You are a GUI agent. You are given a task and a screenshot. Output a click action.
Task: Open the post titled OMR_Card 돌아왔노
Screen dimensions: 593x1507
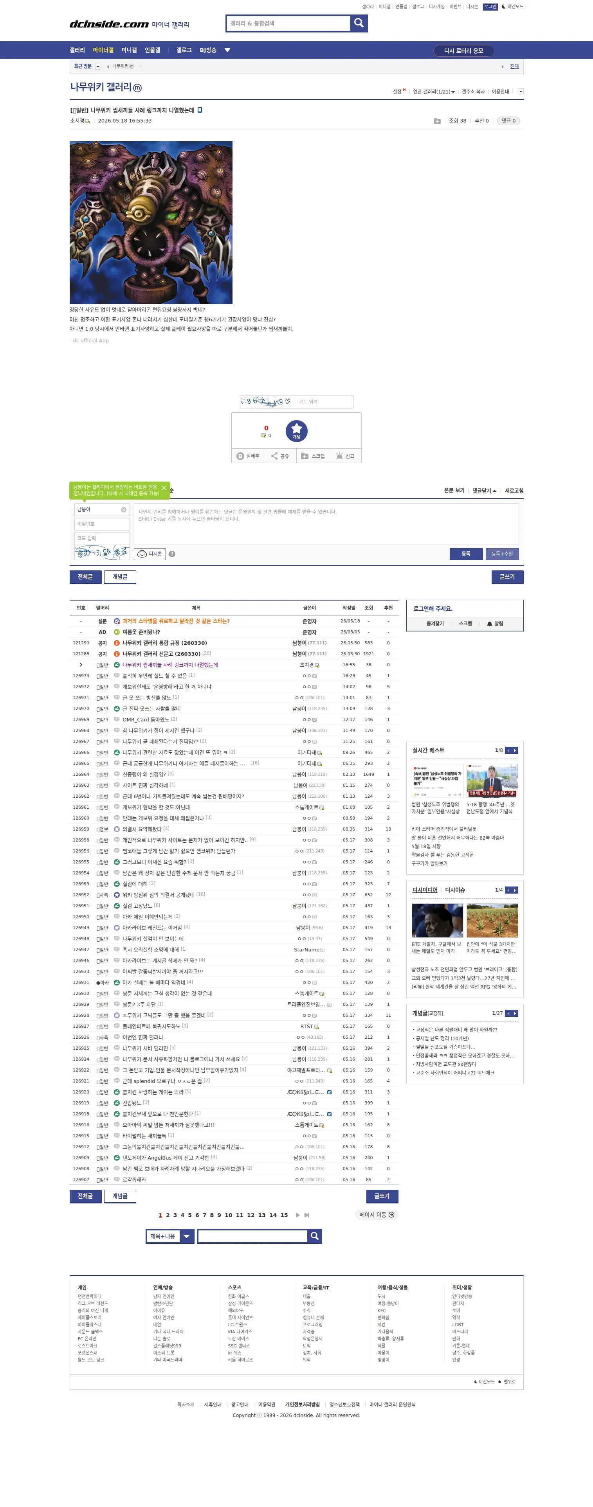pos(146,719)
